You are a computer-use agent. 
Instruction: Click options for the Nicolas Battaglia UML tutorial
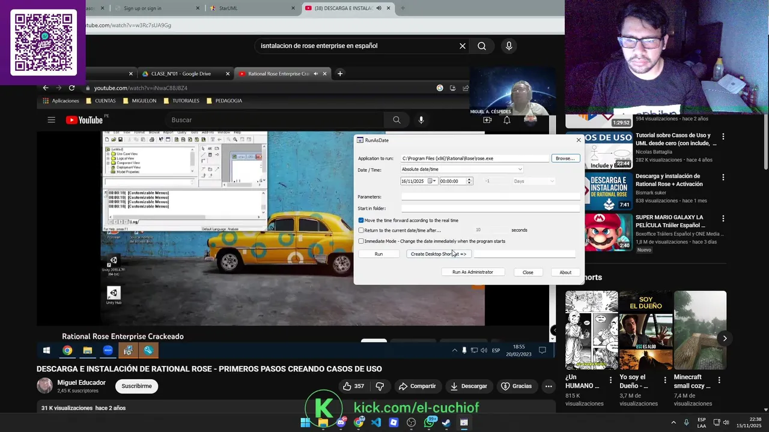pos(723,137)
